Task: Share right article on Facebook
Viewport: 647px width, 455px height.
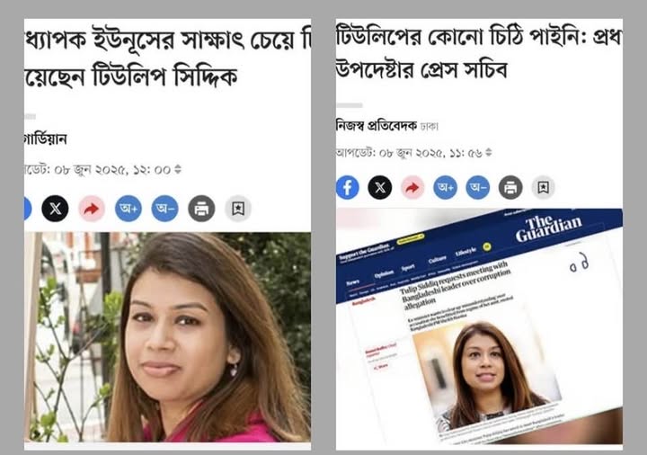Action: click(x=347, y=187)
